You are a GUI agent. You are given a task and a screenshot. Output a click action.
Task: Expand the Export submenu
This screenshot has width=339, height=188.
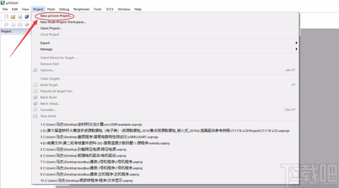click(x=166, y=43)
